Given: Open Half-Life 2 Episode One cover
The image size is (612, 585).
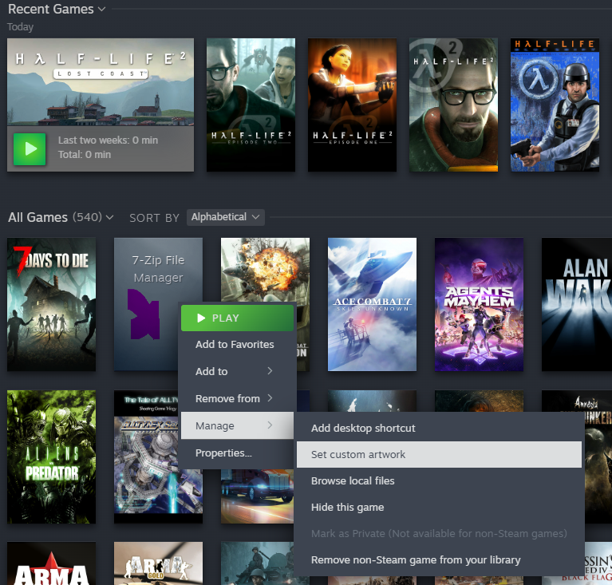Looking at the screenshot, I should pos(352,105).
